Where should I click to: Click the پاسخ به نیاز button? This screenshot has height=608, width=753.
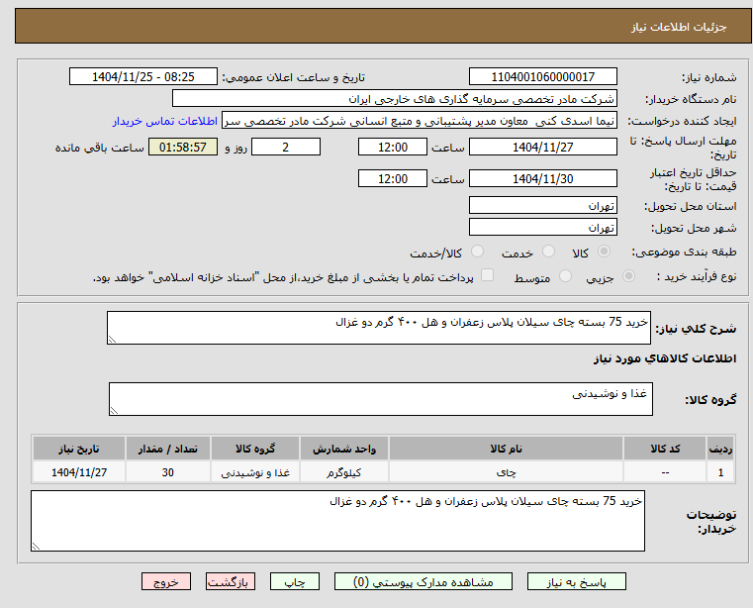576,581
